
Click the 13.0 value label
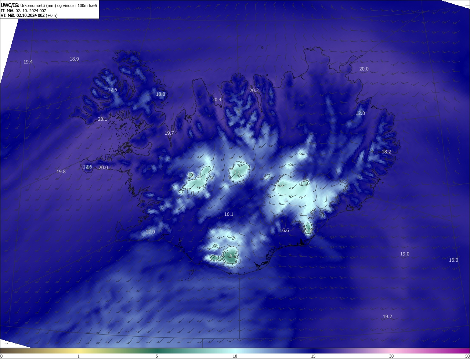point(160,94)
